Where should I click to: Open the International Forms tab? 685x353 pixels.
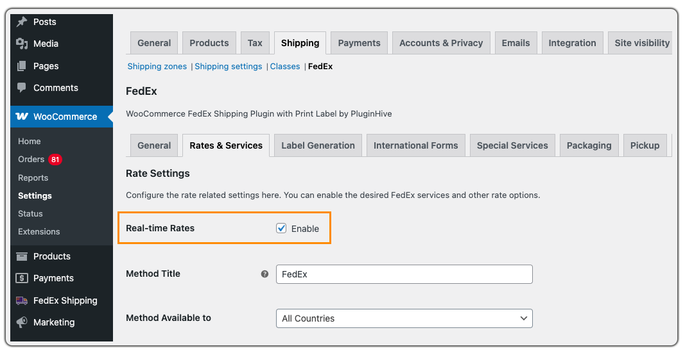(x=416, y=145)
